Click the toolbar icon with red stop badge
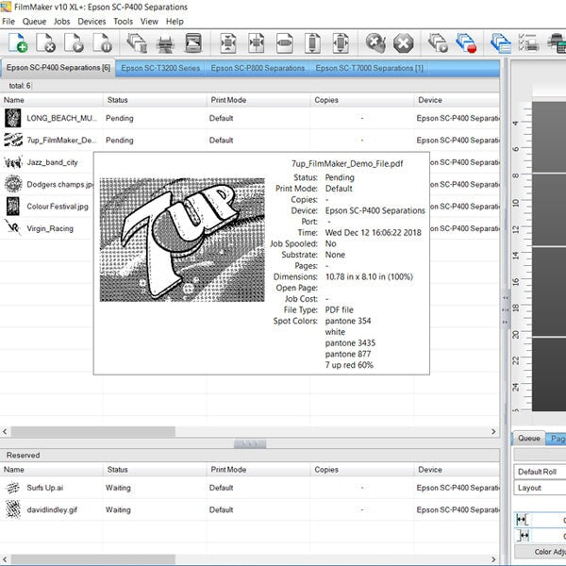The width and height of the screenshot is (566, 566). tap(465, 42)
